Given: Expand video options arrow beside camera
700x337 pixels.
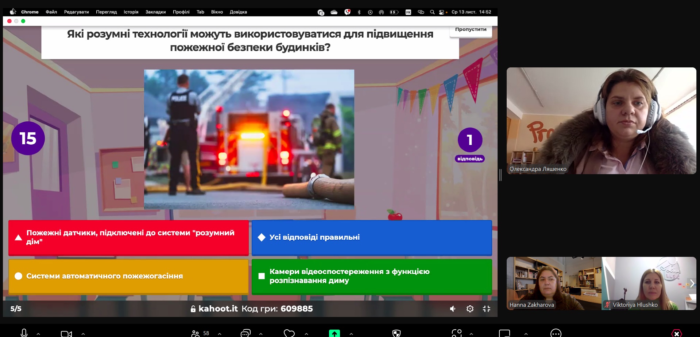Looking at the screenshot, I should 83,333.
